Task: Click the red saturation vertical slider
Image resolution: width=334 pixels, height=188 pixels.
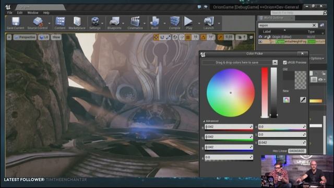Action: pyautogui.click(x=265, y=92)
